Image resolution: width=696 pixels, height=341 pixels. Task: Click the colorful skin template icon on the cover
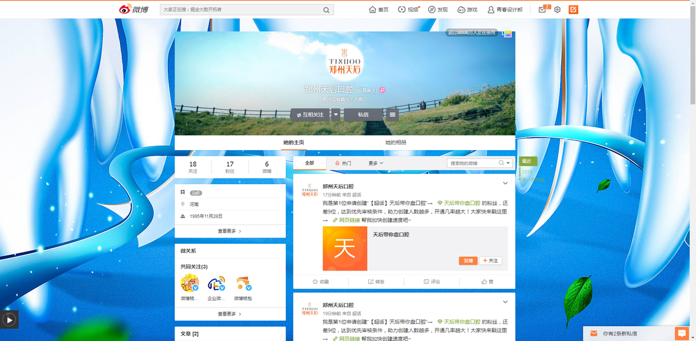(x=507, y=34)
